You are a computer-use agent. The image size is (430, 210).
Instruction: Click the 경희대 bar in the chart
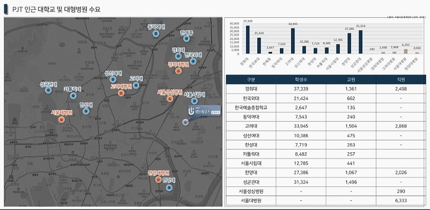(248, 39)
